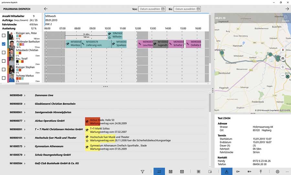The height and width of the screenshot is (175, 291).
Task: Click the hammer icon on the Airbus Stade task
Action: click(x=87, y=122)
